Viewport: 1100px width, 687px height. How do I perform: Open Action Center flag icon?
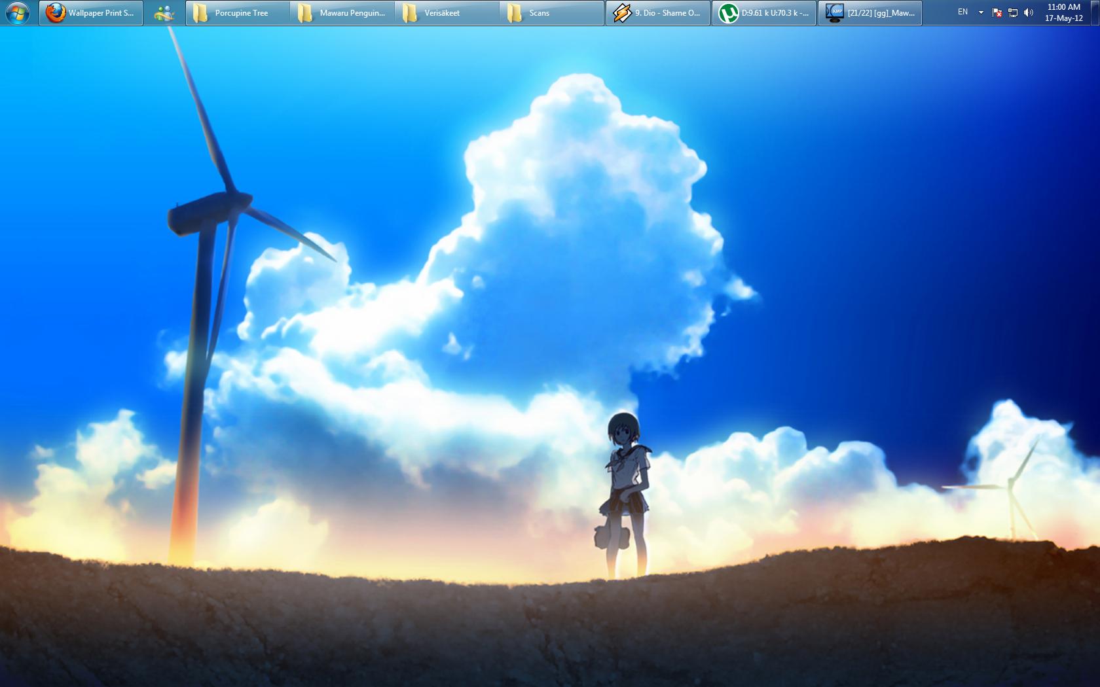coord(997,12)
